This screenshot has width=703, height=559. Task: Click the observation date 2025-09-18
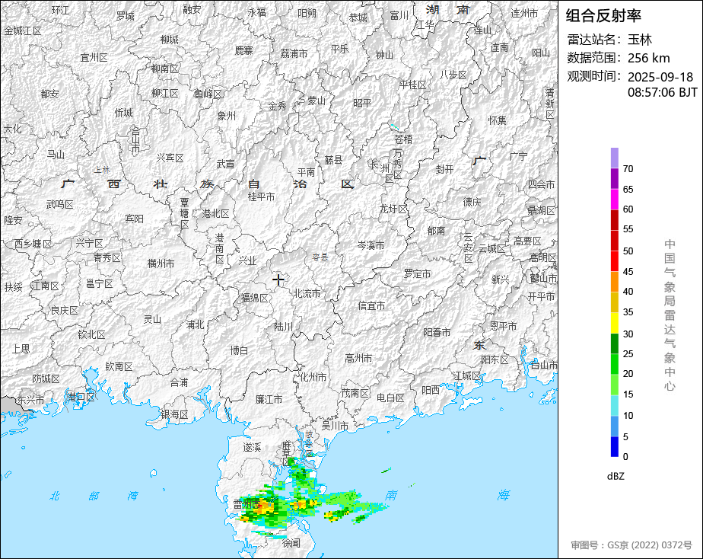[660, 77]
